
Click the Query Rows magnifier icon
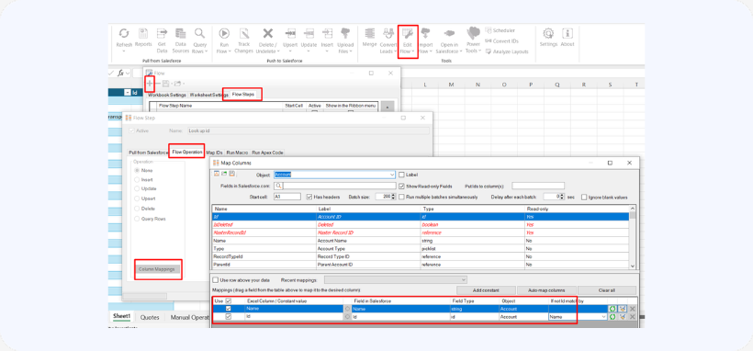200,33
